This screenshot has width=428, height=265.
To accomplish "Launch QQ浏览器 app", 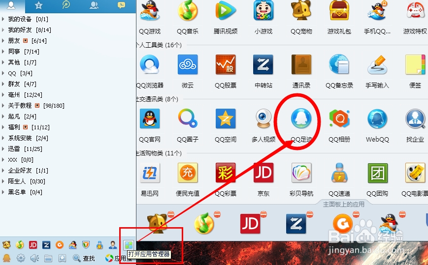I will pos(150,64).
